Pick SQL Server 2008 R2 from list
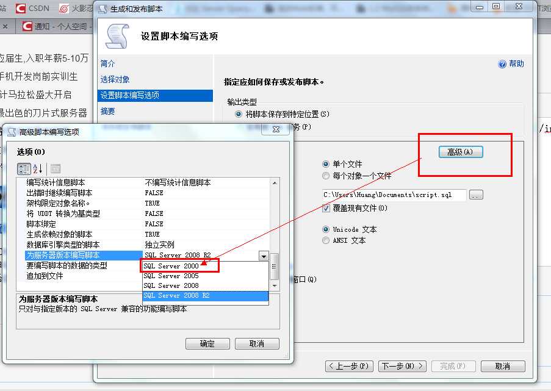 [x=206, y=296]
